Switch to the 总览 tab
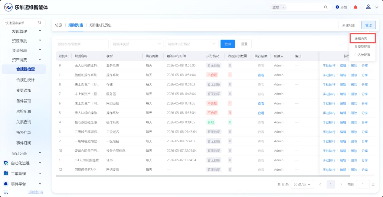Viewport: 383px width, 197px height. click(x=58, y=25)
